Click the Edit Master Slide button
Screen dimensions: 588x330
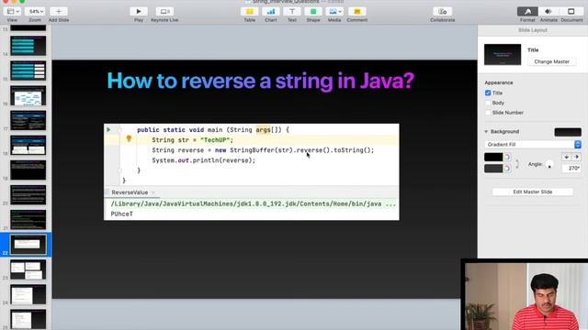[x=533, y=192]
